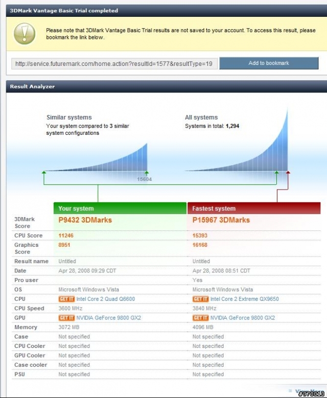Click the exclamation notice icon
Image resolution: width=327 pixels, height=398 pixels.
pyautogui.click(x=25, y=34)
